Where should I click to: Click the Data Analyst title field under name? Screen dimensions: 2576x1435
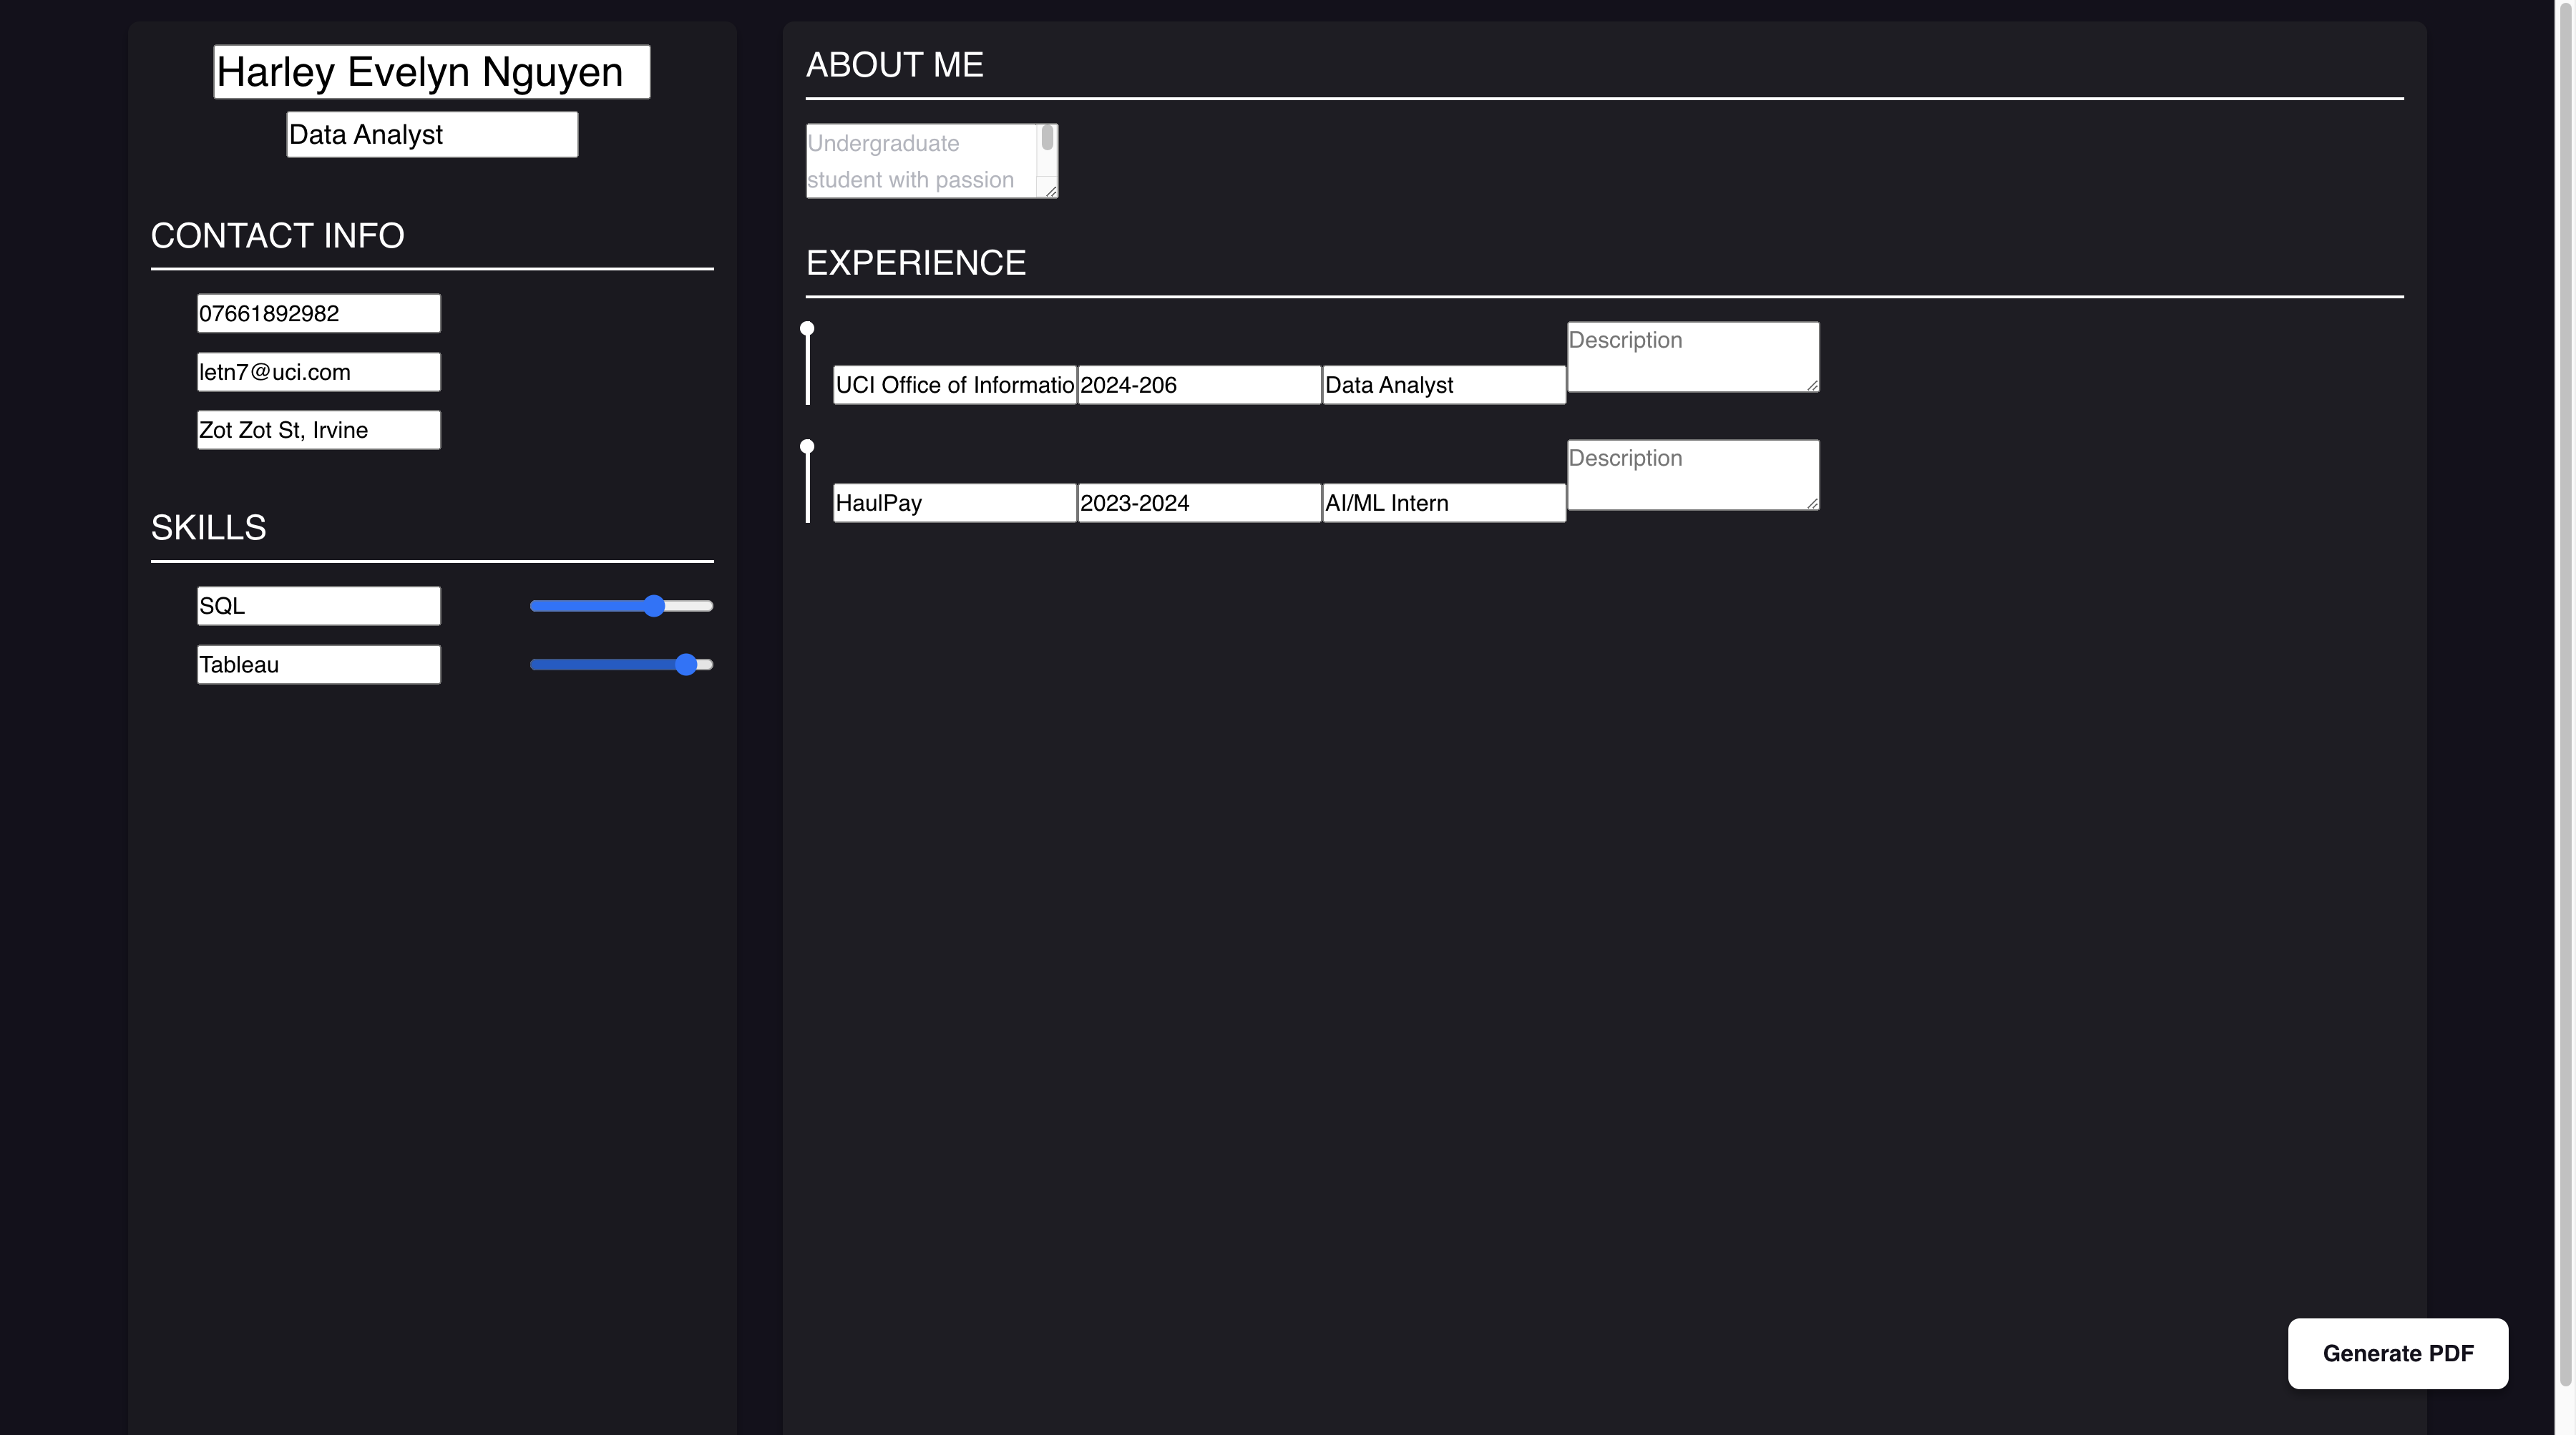click(431, 134)
